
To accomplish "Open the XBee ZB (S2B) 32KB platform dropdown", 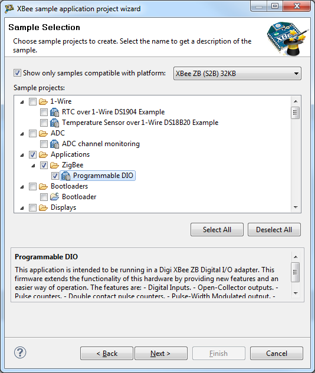I will 237,74.
